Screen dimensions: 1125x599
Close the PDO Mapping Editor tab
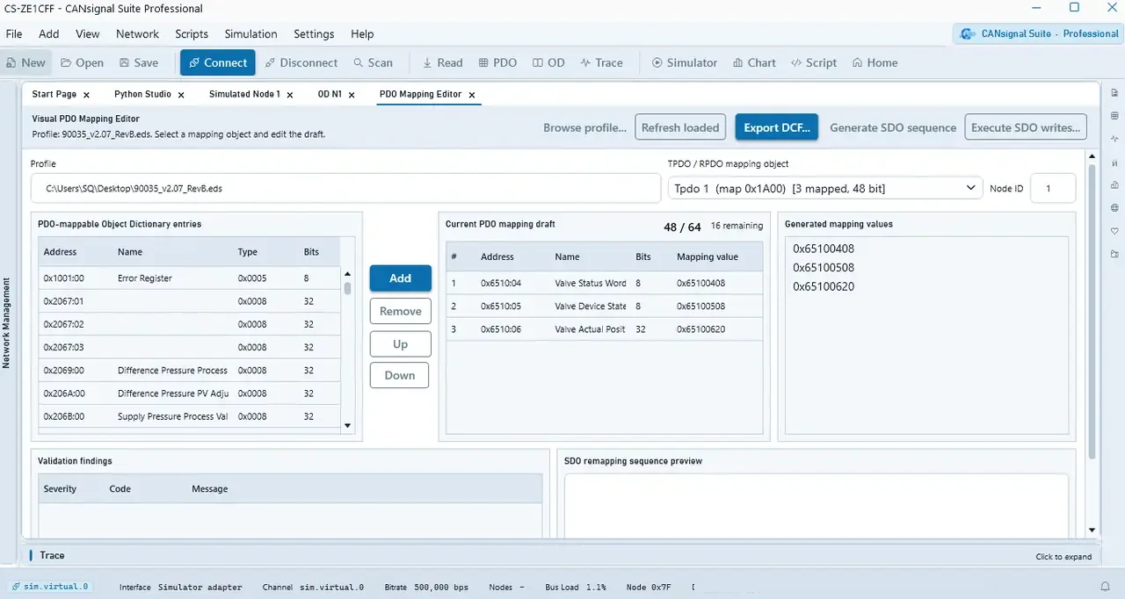pyautogui.click(x=471, y=95)
